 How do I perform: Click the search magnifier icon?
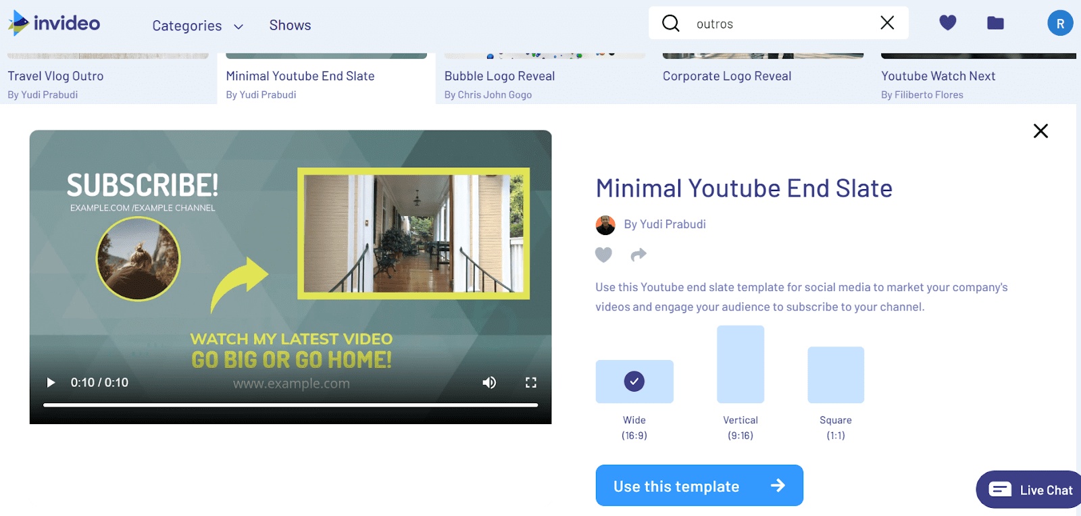[670, 24]
